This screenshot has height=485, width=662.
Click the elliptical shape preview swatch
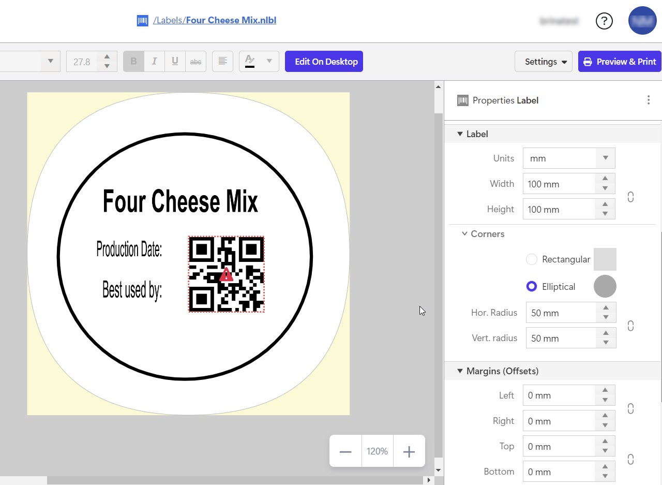click(x=605, y=286)
